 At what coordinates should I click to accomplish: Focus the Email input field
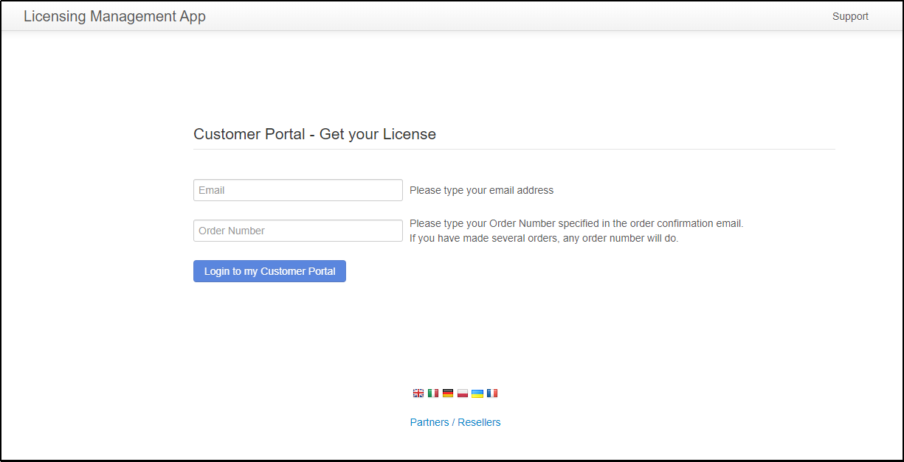(297, 190)
